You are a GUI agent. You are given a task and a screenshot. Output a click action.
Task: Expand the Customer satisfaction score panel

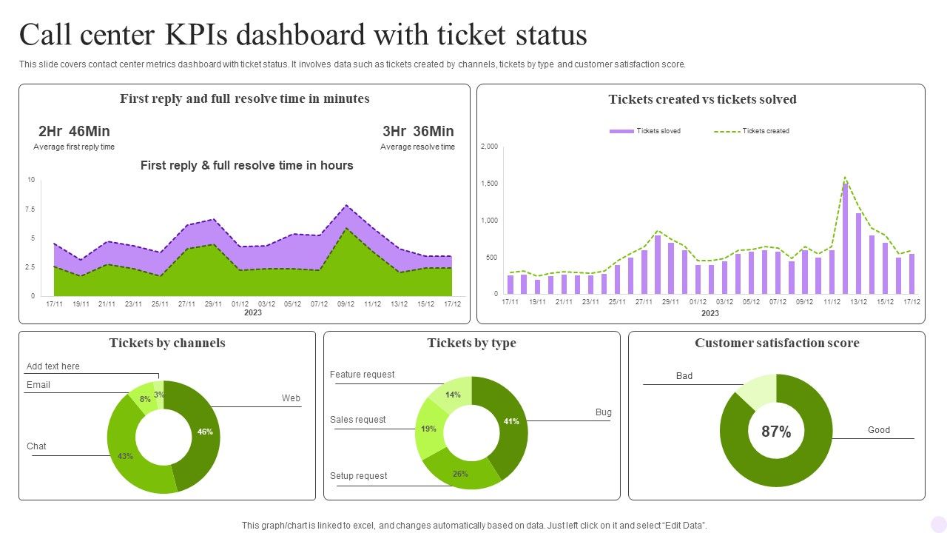(x=777, y=343)
